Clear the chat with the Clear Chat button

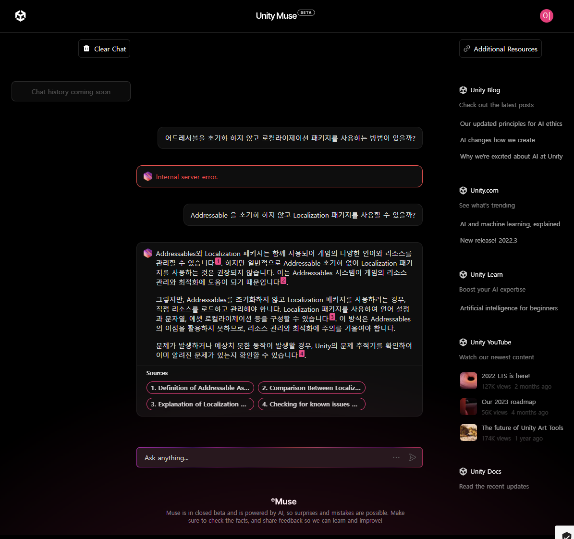[104, 49]
